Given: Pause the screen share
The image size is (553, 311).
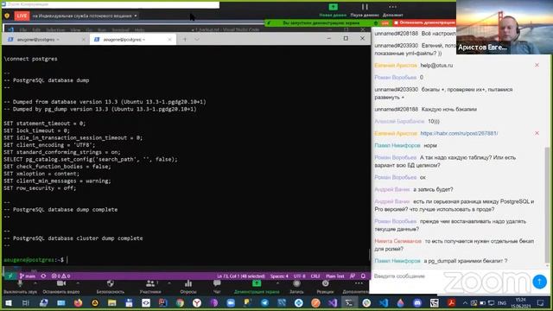Looking at the screenshot, I should tap(365, 10).
